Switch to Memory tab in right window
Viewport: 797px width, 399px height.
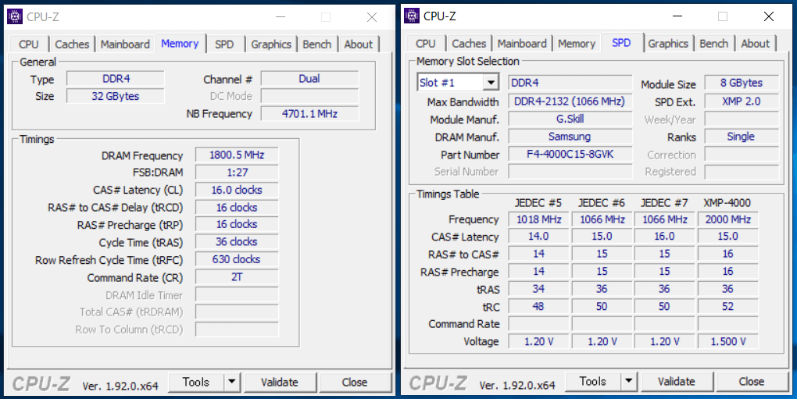click(x=577, y=44)
